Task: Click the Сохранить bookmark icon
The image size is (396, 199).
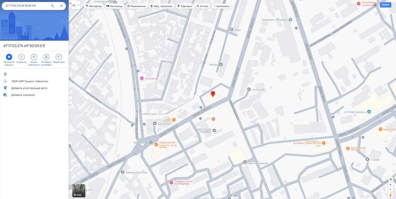Action: click(21, 57)
